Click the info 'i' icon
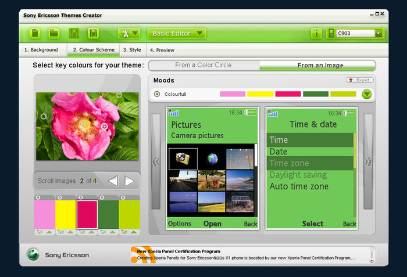This screenshot has height=277, width=407. (316, 34)
